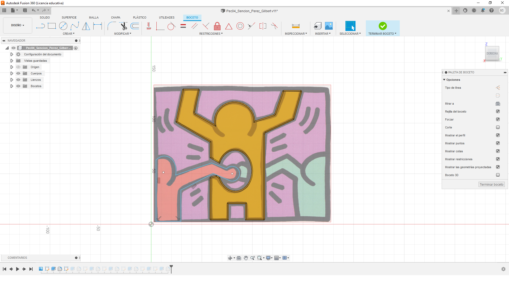The height and width of the screenshot is (286, 509).
Task: Open the Measure inspect tool
Action: 296,26
